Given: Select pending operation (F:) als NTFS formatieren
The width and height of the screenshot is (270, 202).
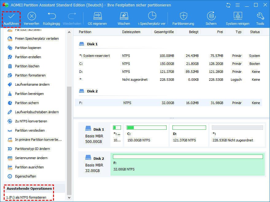Looking at the screenshot, I should 26,197.
